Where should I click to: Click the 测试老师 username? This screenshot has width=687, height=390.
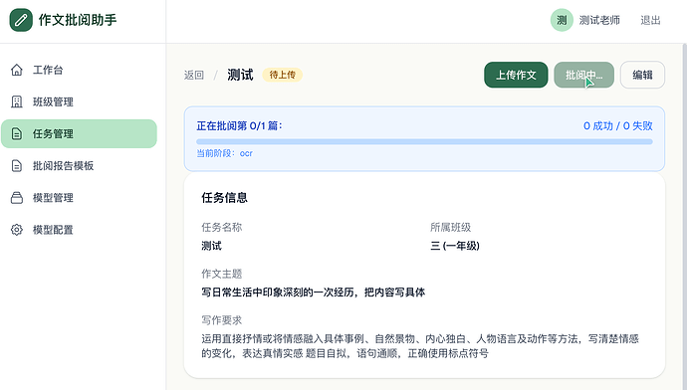point(599,20)
